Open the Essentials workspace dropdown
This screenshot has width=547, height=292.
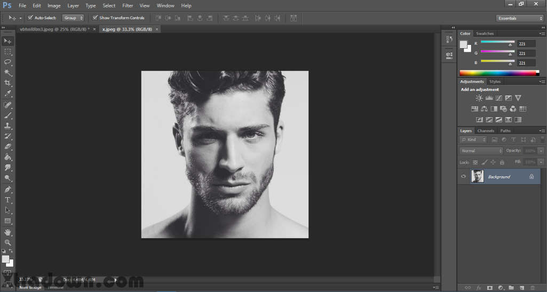point(519,19)
